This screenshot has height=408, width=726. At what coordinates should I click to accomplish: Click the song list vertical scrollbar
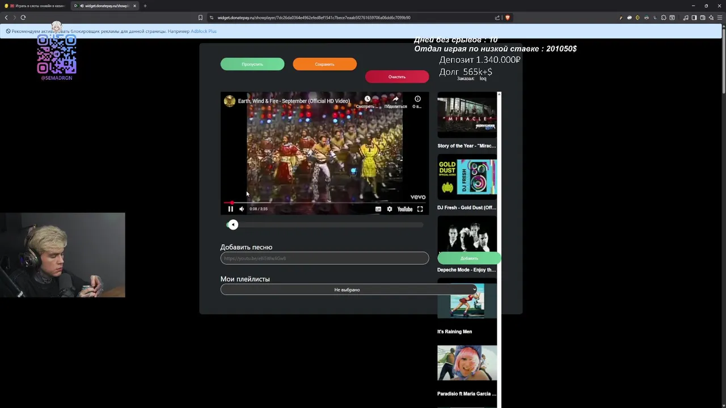499,249
